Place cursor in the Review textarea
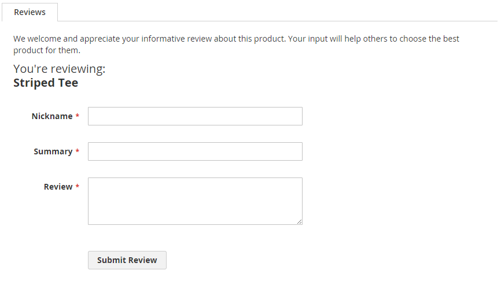 (195, 201)
